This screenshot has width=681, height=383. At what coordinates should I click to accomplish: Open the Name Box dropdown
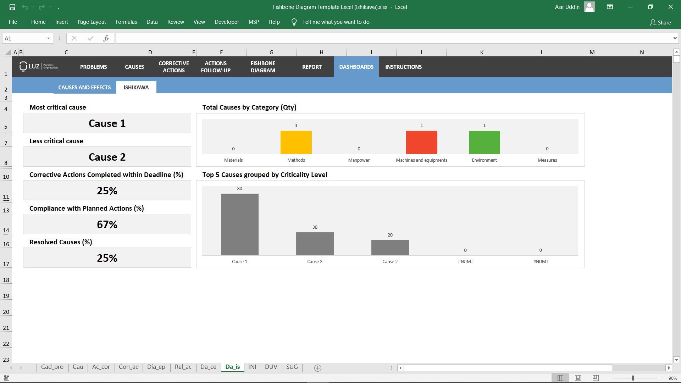49,38
